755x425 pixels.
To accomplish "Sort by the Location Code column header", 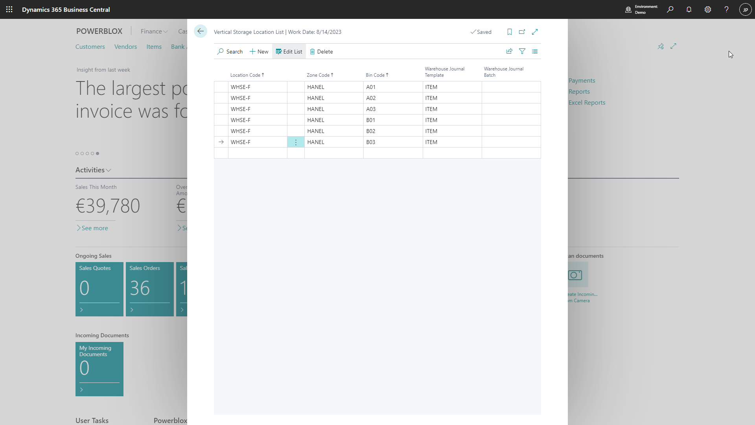I will pos(247,75).
